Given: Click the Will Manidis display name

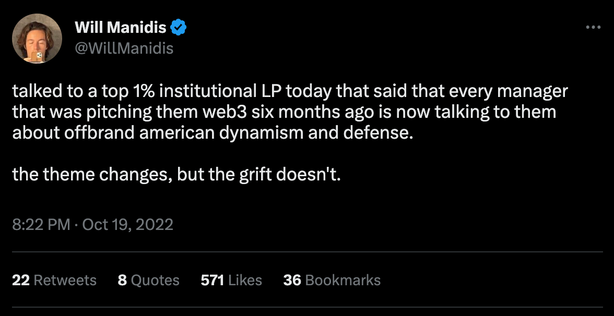Looking at the screenshot, I should coord(121,27).
